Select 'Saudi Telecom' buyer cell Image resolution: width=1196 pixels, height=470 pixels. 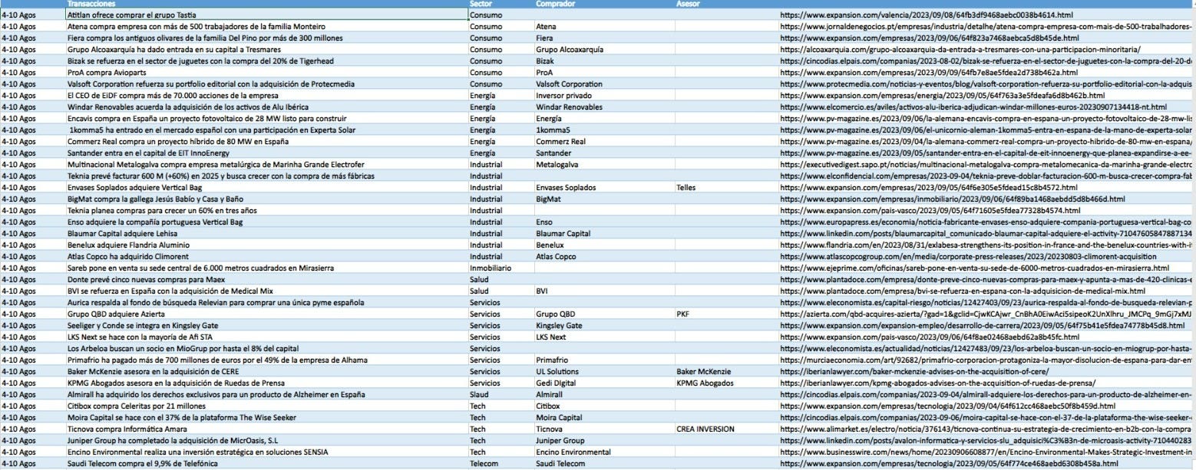[604, 463]
